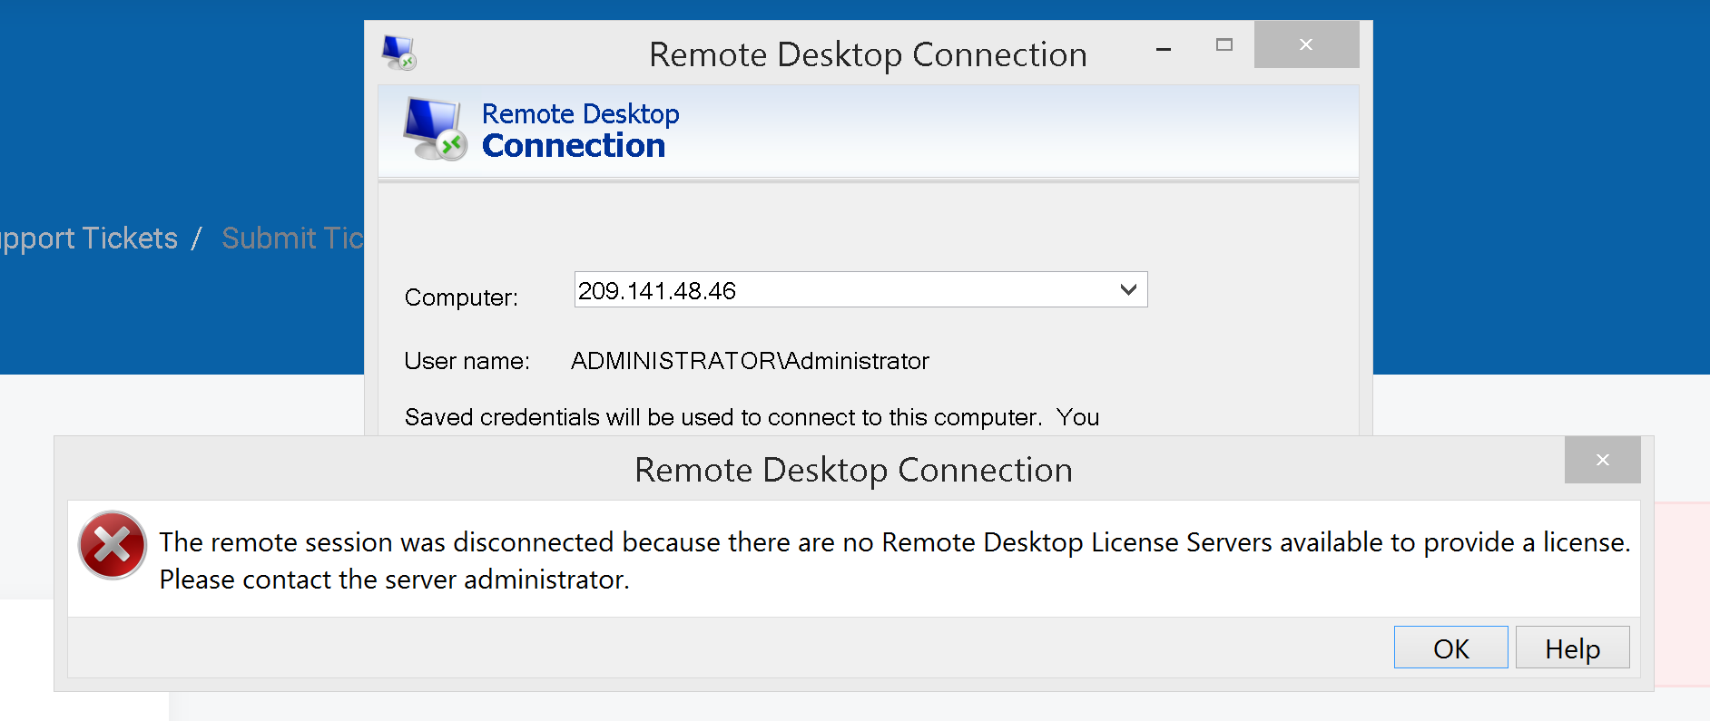Click the "Computer:" field label

click(461, 297)
